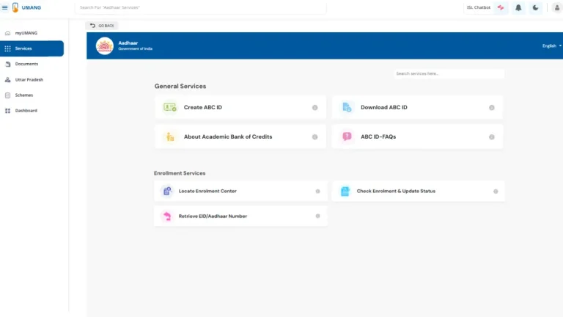Open Create ABC ID service
Image resolution: width=563 pixels, height=317 pixels.
[x=240, y=107]
